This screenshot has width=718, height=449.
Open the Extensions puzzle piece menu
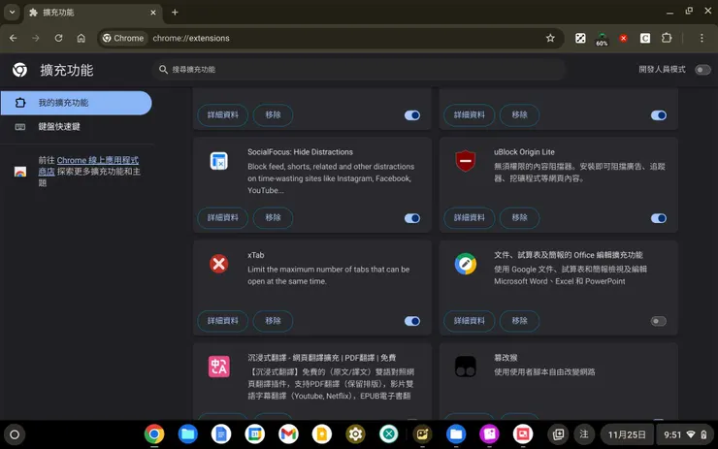[x=667, y=38]
